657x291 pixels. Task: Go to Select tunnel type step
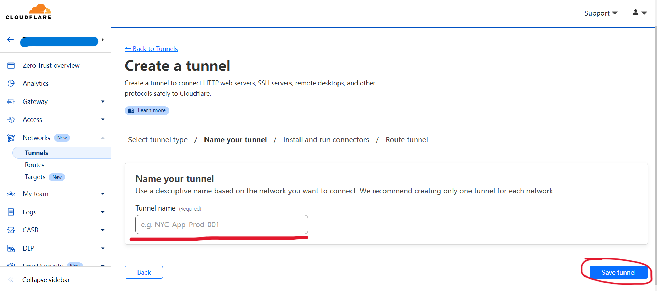158,140
